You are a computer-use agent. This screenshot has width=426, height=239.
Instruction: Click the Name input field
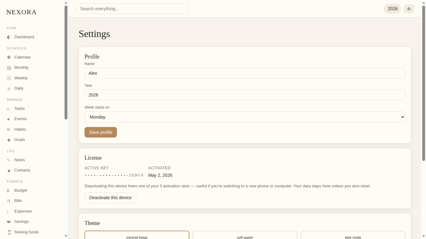click(245, 73)
